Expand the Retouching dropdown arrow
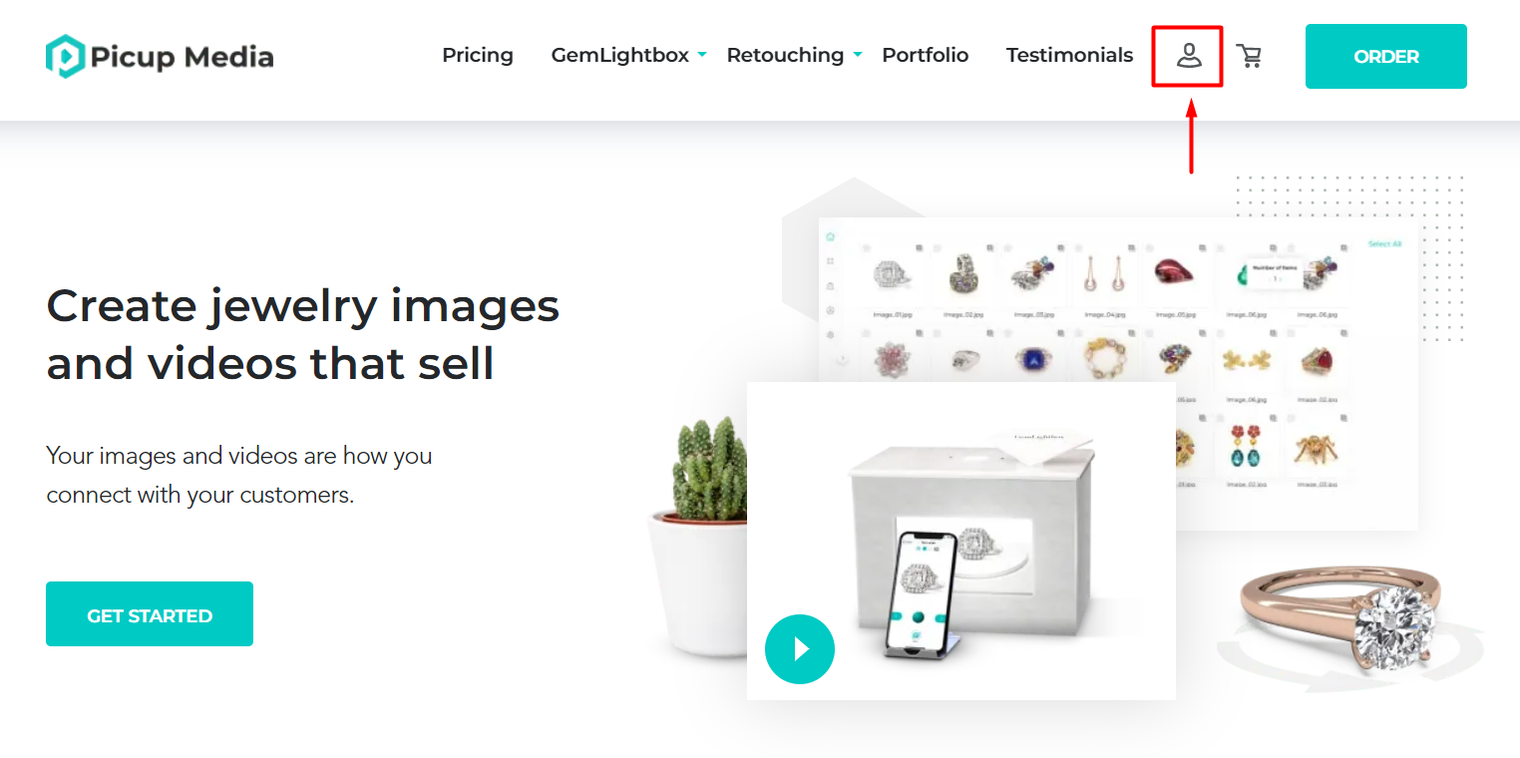The width and height of the screenshot is (1520, 758). click(857, 54)
